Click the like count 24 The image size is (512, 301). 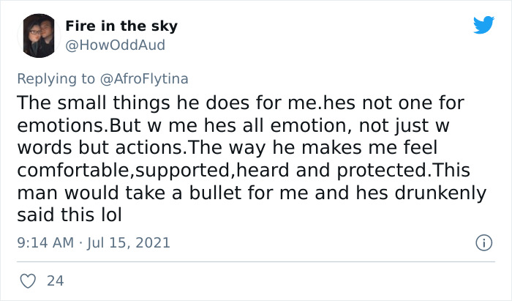pos(54,280)
